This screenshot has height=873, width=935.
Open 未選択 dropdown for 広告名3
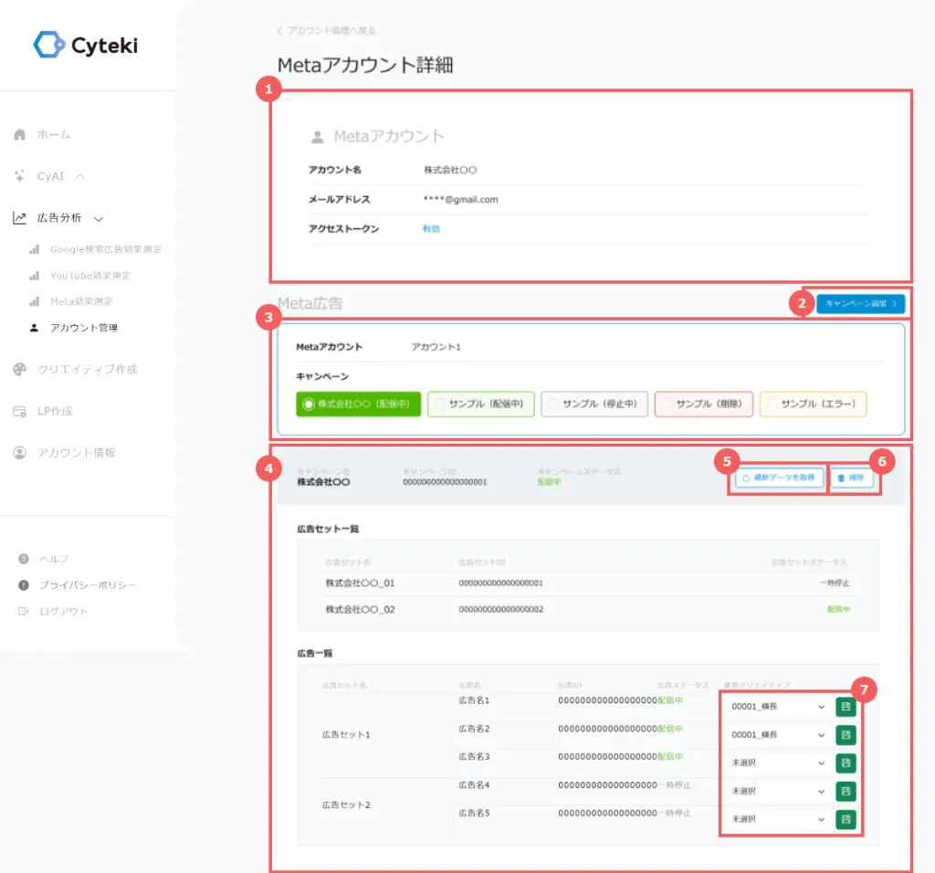[x=778, y=763]
